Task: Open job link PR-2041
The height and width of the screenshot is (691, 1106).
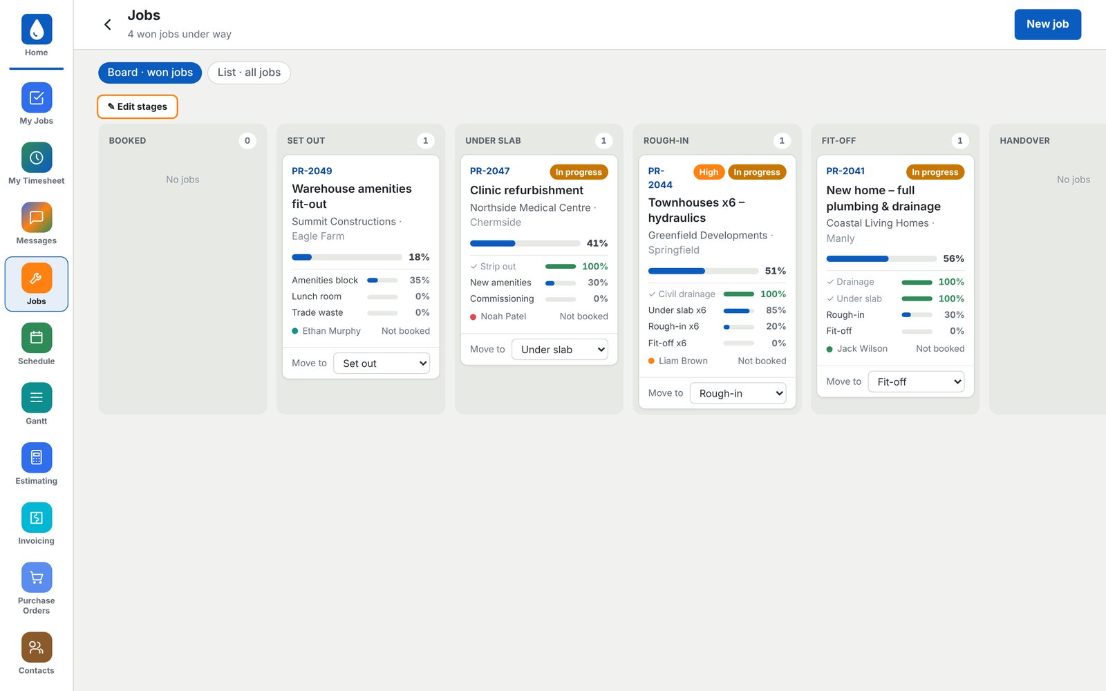Action: tap(845, 171)
